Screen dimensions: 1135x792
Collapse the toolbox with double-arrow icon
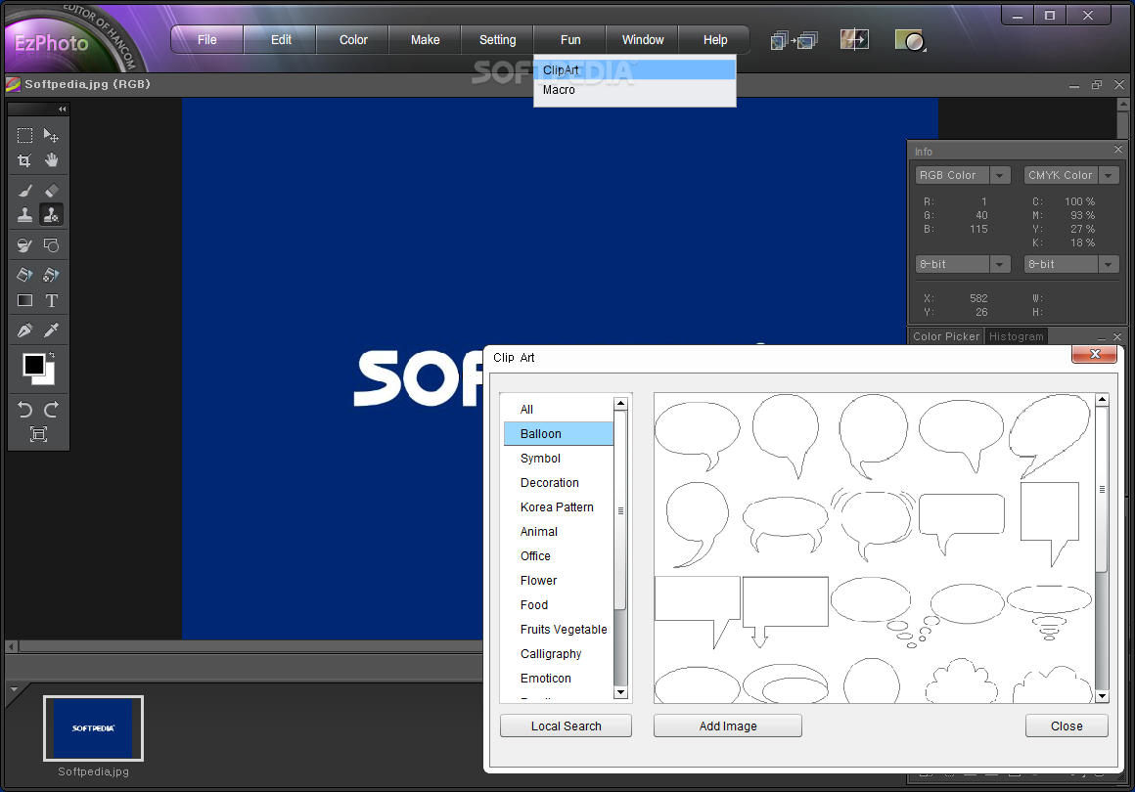click(63, 110)
